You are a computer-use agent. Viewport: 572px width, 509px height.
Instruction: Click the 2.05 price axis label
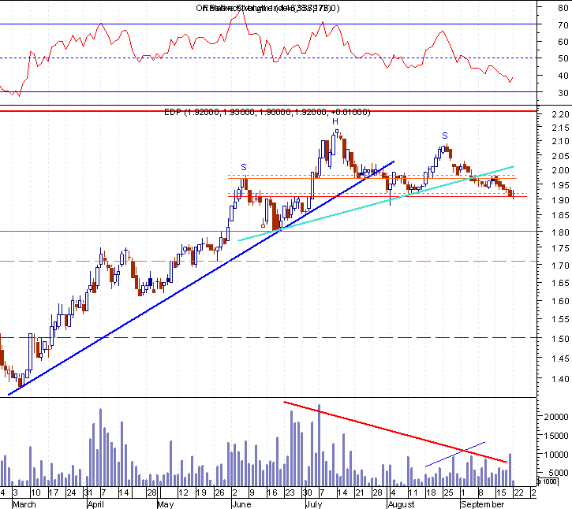[x=560, y=156]
